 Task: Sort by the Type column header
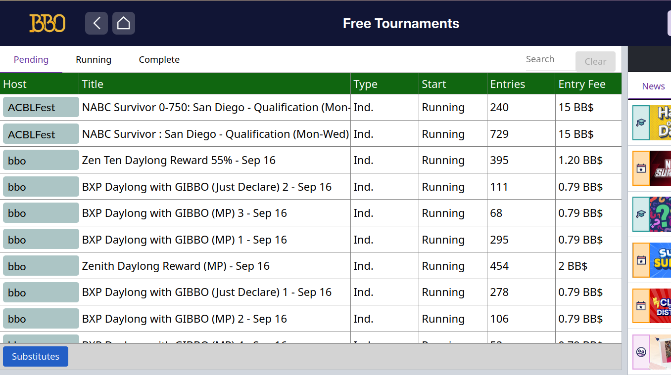(384, 84)
